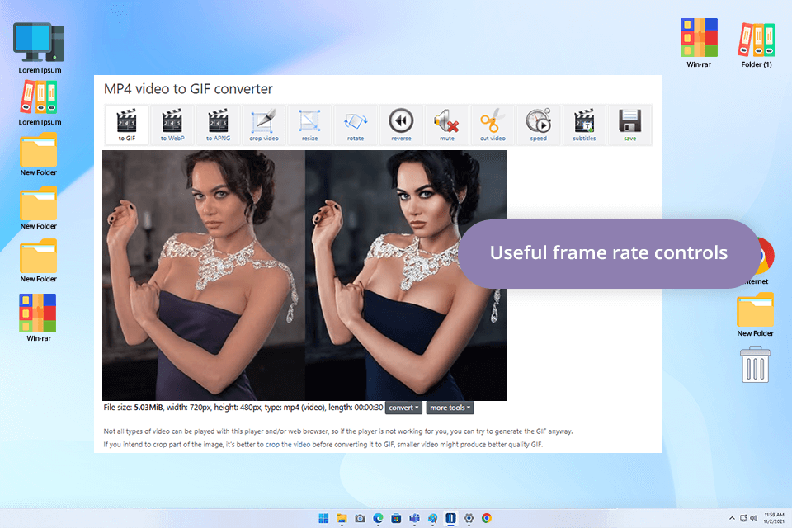Screen dimensions: 792x528
Task: Open the resize tool
Action: pyautogui.click(x=309, y=125)
